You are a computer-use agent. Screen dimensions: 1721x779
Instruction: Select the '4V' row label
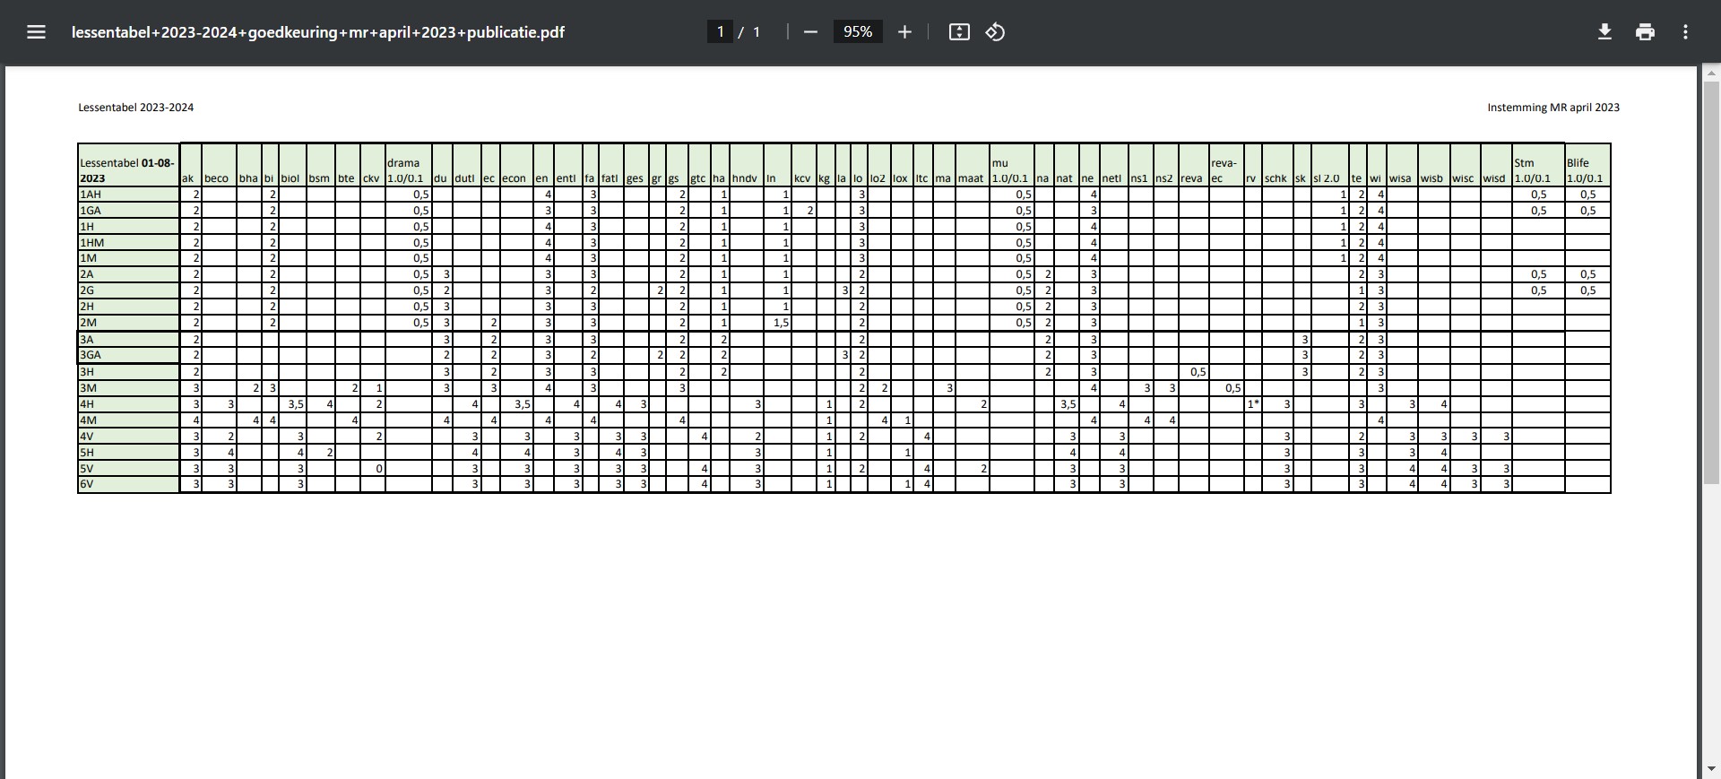coord(129,437)
